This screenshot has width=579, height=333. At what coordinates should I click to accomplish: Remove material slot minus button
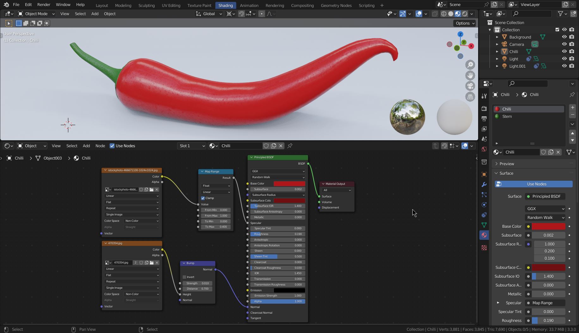572,114
